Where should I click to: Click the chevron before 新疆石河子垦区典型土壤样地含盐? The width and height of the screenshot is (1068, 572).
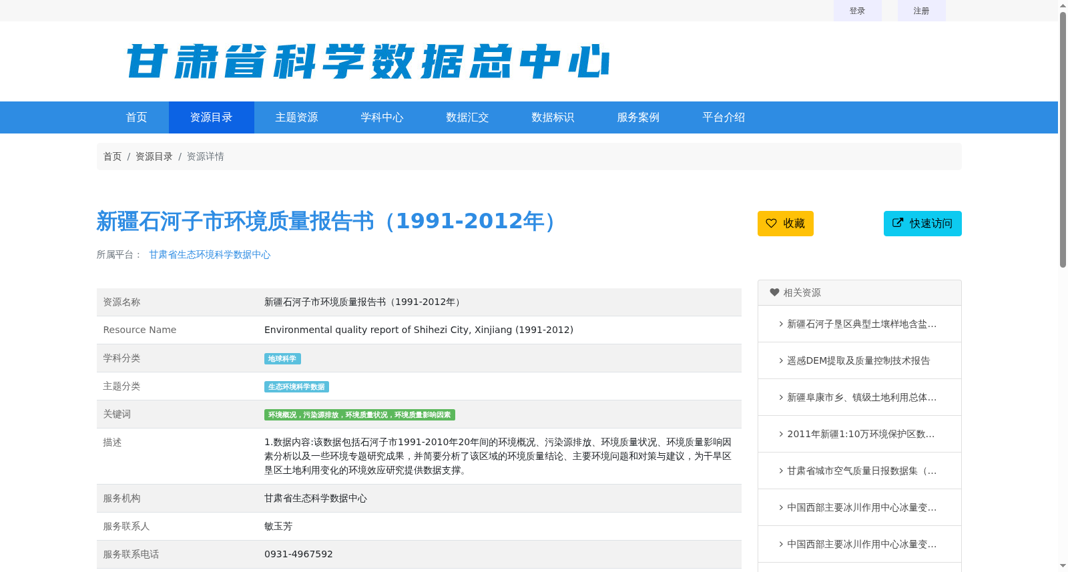tap(781, 324)
